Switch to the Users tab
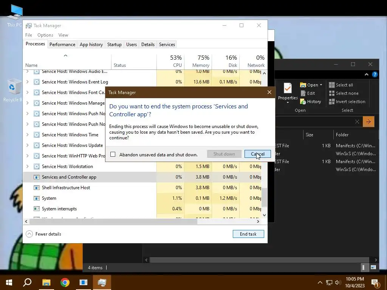The width and height of the screenshot is (387, 290). pyautogui.click(x=131, y=45)
